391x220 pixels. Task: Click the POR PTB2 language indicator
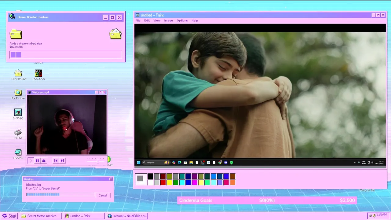tap(364, 163)
